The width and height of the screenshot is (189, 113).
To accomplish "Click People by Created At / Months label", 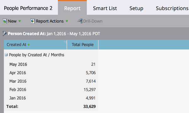I will [x=37, y=55].
